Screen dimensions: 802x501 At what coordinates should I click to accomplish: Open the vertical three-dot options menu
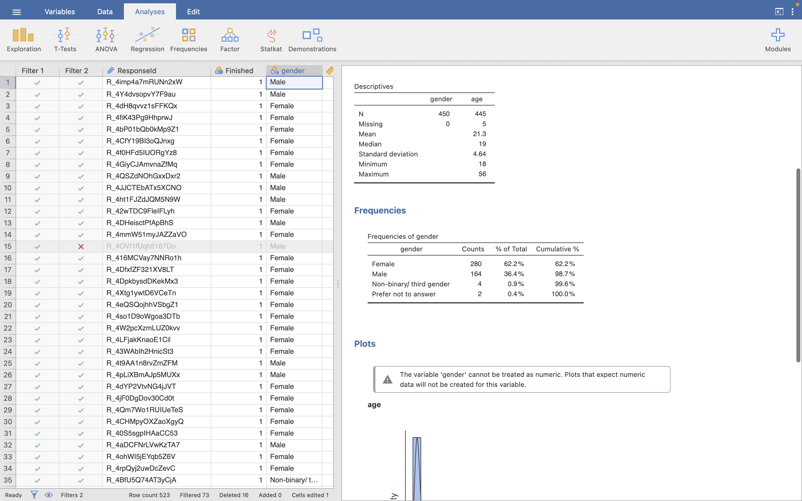792,12
